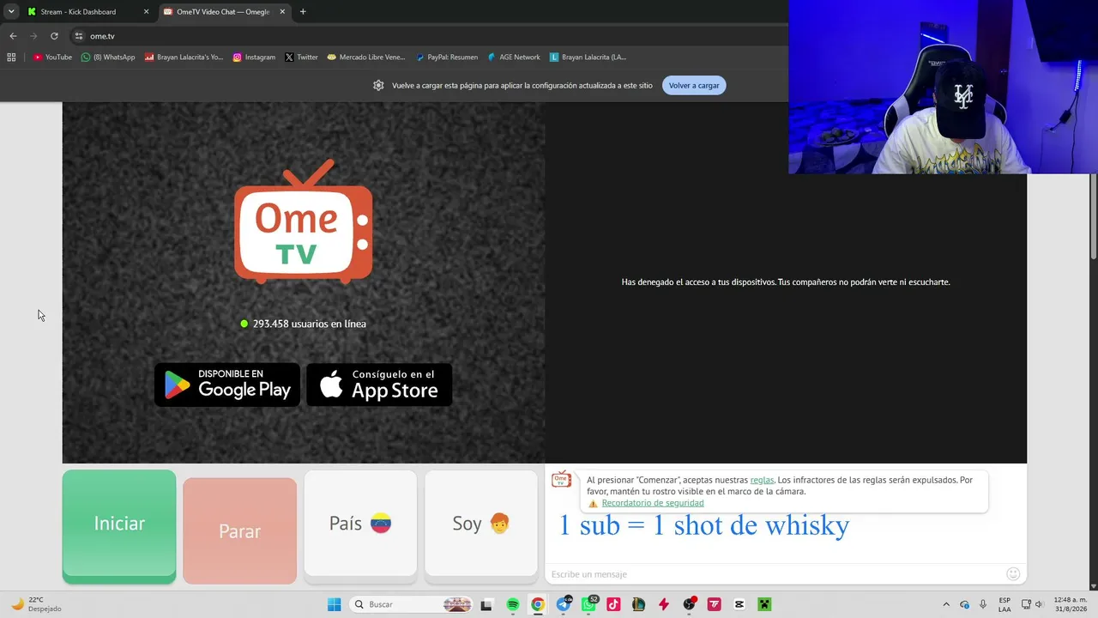The height and width of the screenshot is (618, 1098).
Task: Open the Mercado Libre Vene... bookmark
Action: point(365,58)
